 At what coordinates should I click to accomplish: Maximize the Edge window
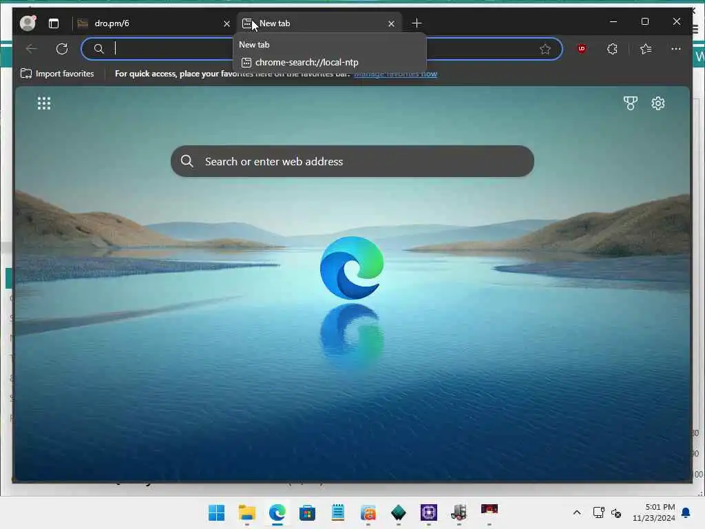[x=644, y=21]
